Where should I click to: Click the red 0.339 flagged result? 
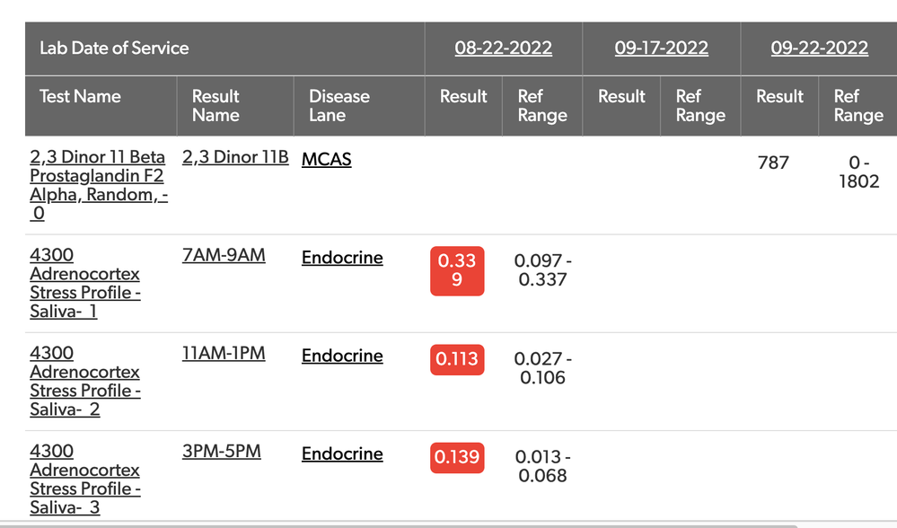(x=457, y=270)
